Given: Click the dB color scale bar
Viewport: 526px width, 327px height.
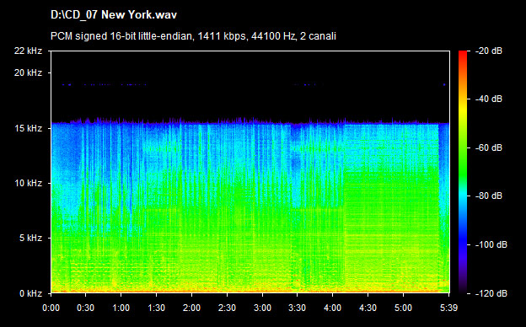Looking at the screenshot, I should (463, 172).
